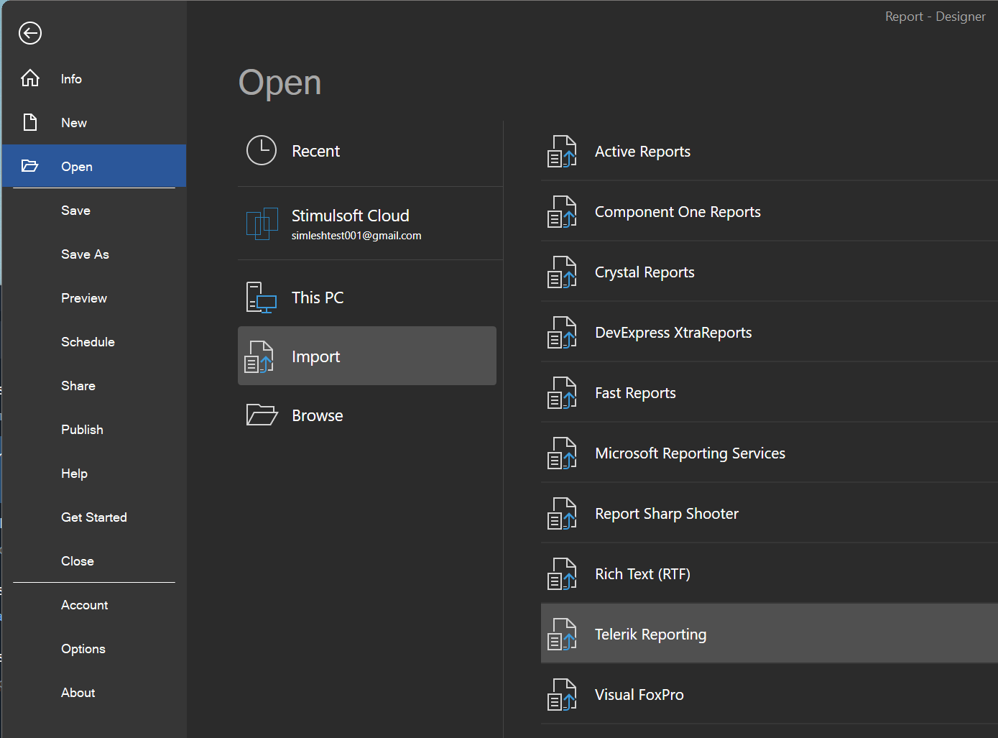Click the New document icon

30,122
